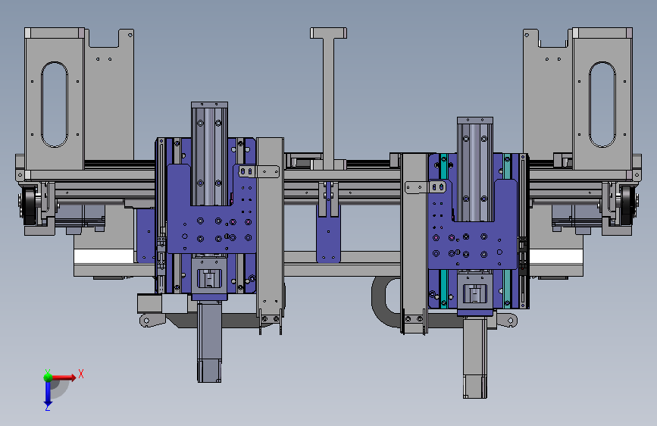
Task: Select the white block on the right side
Action: click(x=556, y=256)
